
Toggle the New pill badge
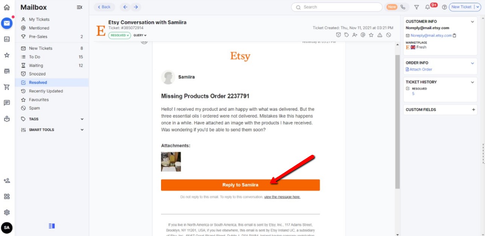tap(392, 7)
